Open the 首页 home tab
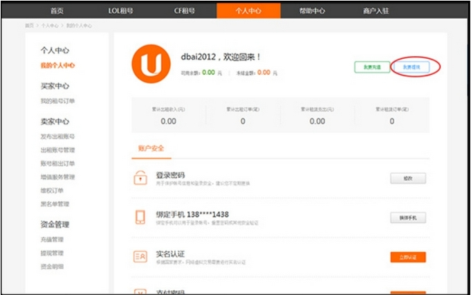This screenshot has height=295, width=471. (x=57, y=11)
